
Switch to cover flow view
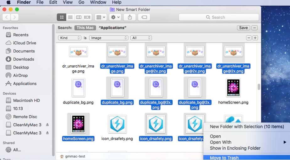[x=87, y=17]
